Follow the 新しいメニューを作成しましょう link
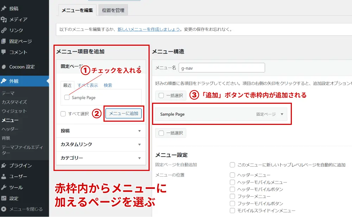This screenshot has width=352, height=217. click(149, 30)
